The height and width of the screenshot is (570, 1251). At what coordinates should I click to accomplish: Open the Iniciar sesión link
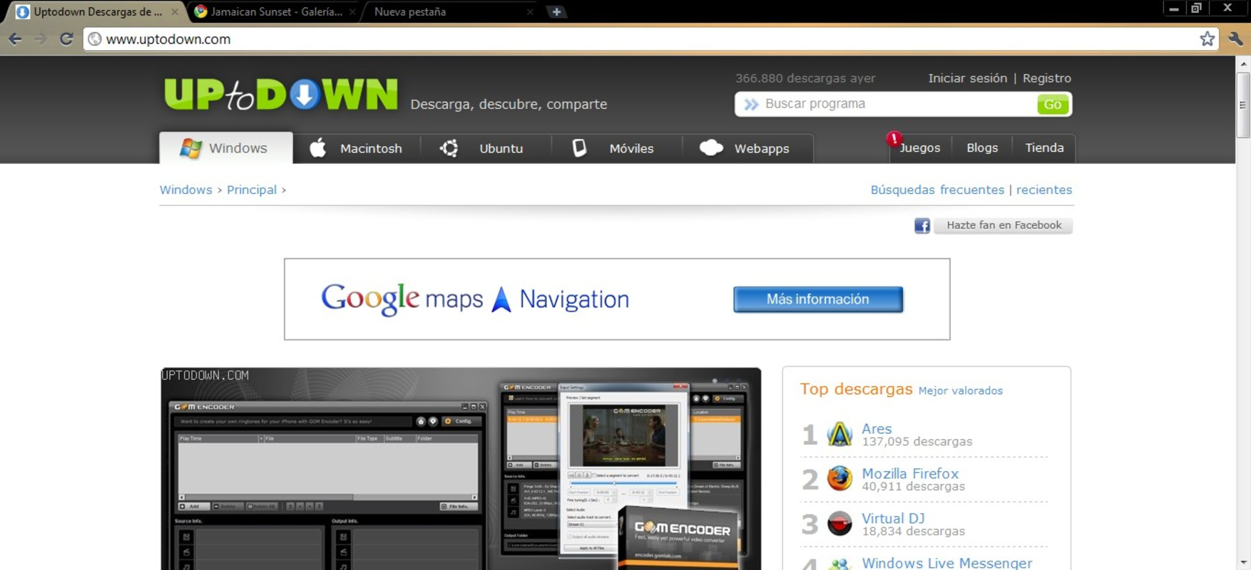[967, 78]
